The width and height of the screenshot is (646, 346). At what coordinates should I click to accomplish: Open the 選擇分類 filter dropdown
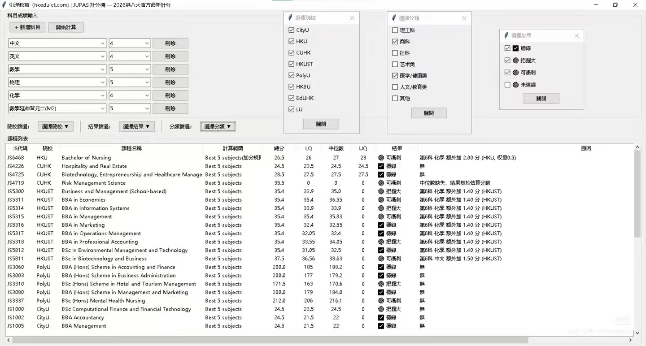pos(218,127)
